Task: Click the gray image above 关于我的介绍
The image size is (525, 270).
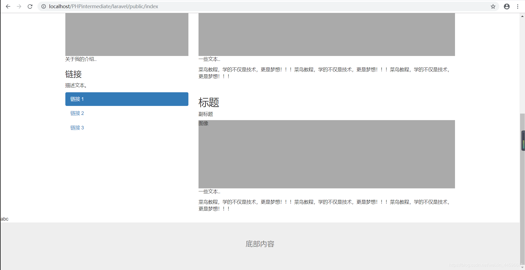Action: (x=127, y=34)
